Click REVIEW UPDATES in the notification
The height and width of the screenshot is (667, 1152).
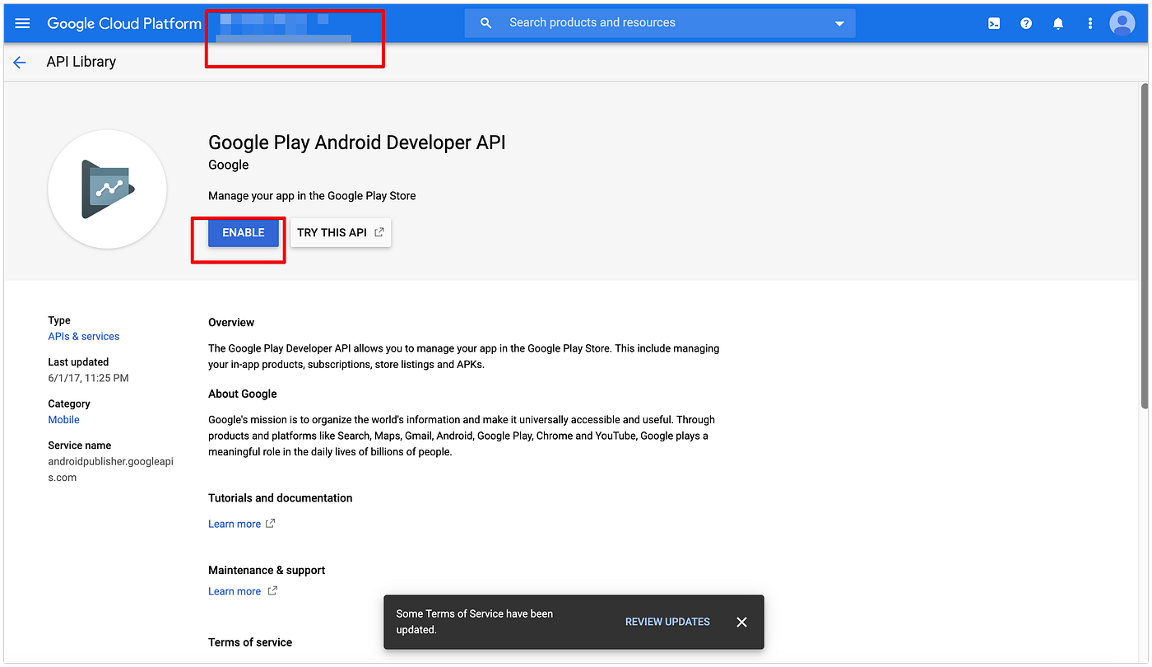(667, 622)
